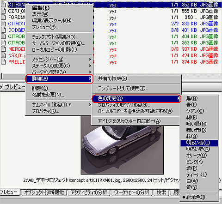Click the file icon beside PRELUD
This screenshot has height=204, width=222.
[x=3, y=62]
